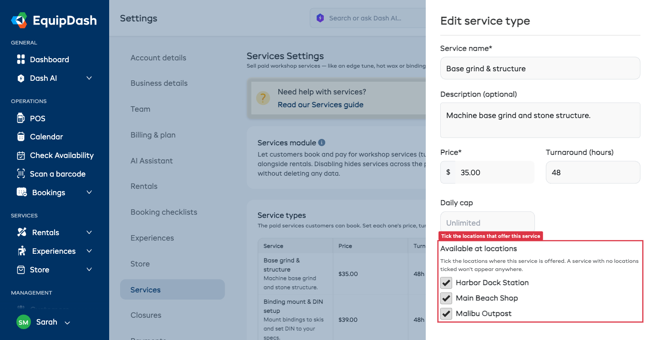Click the EquipDash logo icon

20,20
